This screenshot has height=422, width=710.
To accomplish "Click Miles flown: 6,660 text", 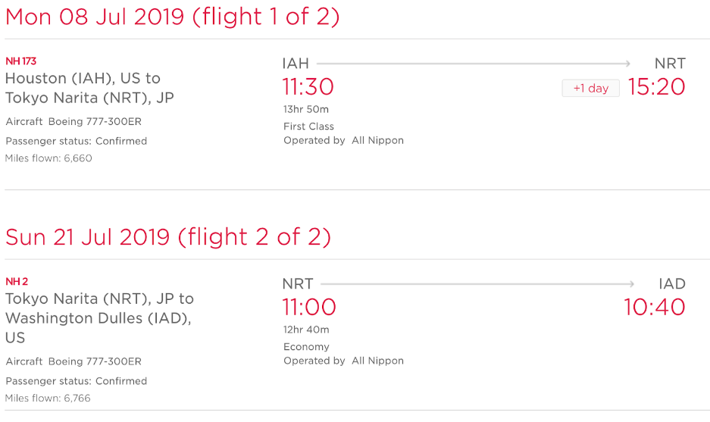I will [x=48, y=158].
